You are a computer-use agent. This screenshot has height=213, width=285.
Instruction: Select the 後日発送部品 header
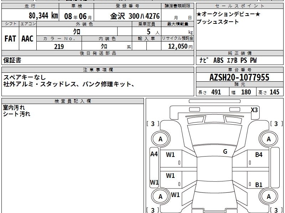point(98,53)
